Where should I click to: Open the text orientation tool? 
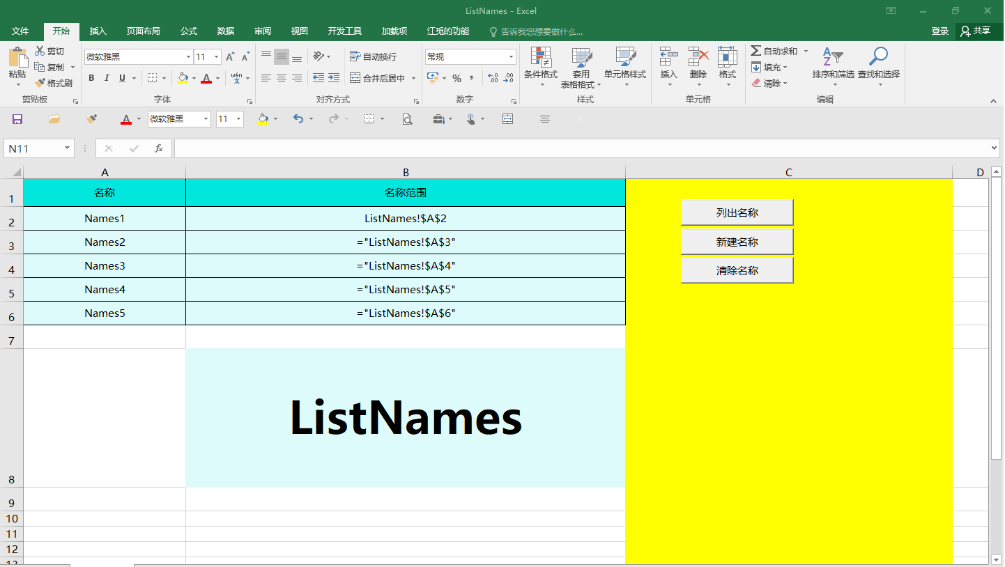point(319,56)
